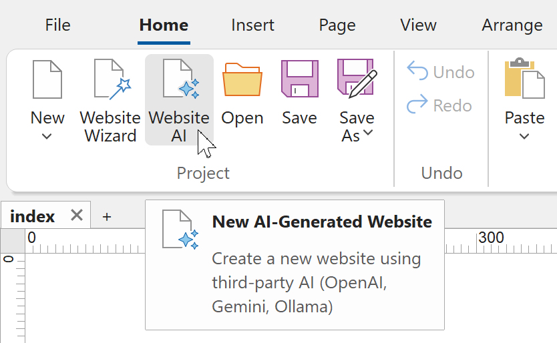Expand the Paste dropdown chevron

click(524, 137)
